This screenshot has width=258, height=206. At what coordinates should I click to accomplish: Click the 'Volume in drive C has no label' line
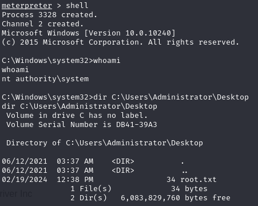[x=77, y=116]
